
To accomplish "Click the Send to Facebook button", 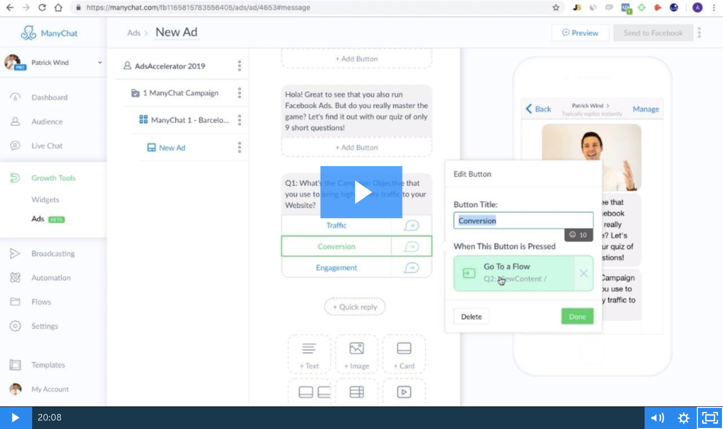I will click(653, 33).
